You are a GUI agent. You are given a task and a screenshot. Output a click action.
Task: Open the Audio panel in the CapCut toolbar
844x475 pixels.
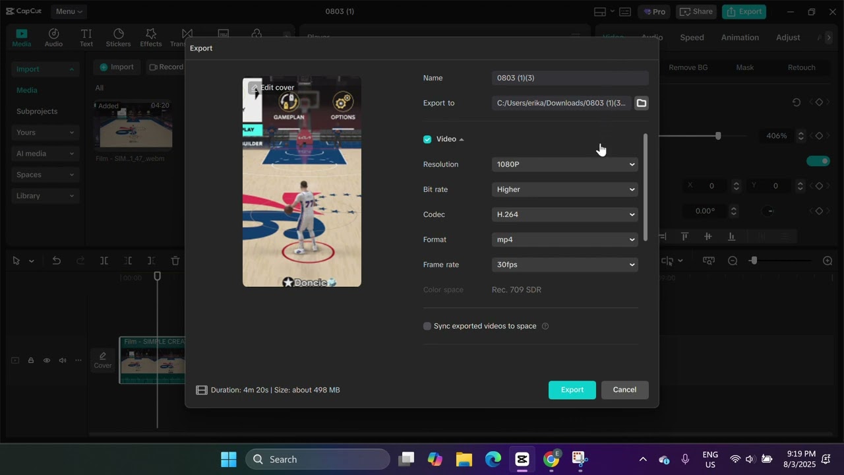[54, 38]
